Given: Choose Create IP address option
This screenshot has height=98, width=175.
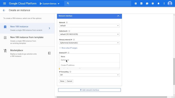Looking at the screenshot, I should [89, 65].
